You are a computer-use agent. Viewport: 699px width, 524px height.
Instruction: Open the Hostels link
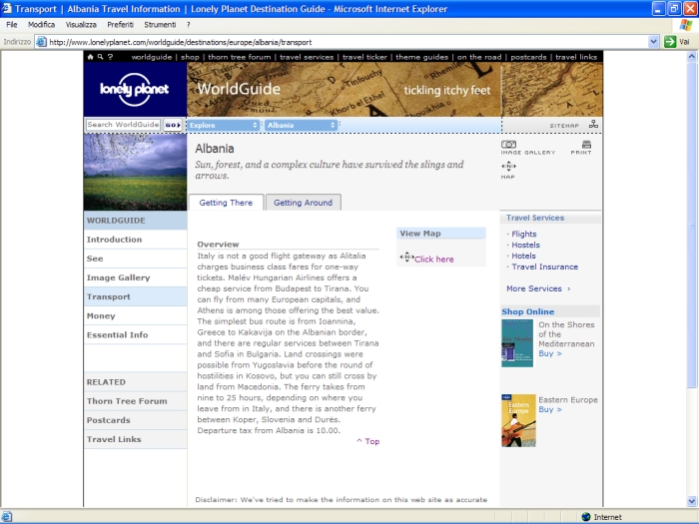(x=525, y=245)
